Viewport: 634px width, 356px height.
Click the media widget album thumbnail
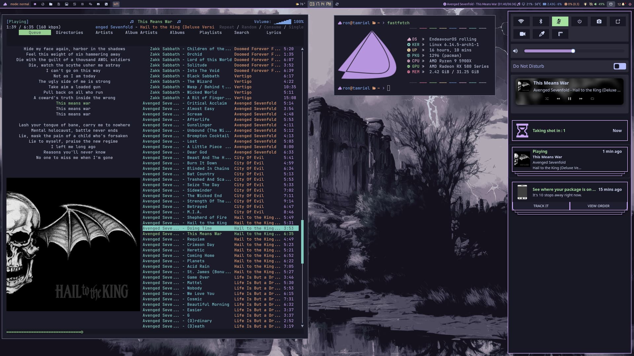point(524,86)
